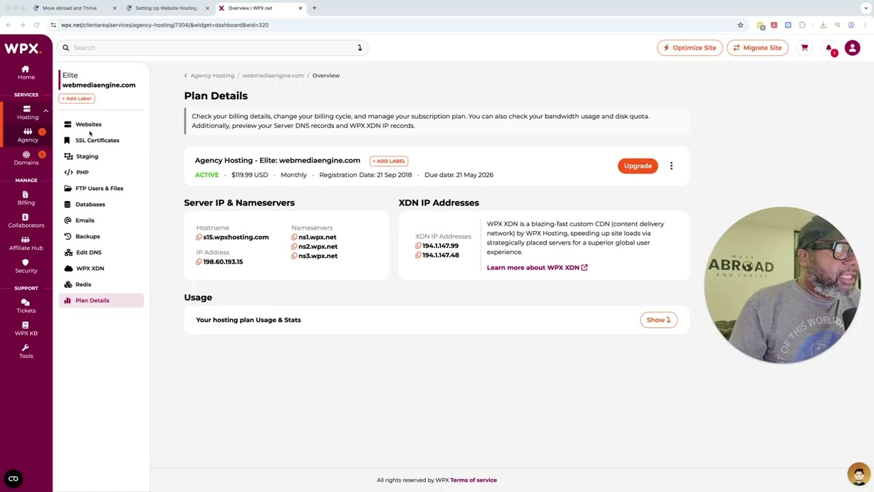Copy hostname s15.wpxhosting.com
Screen dimensions: 874x492
tap(199, 237)
